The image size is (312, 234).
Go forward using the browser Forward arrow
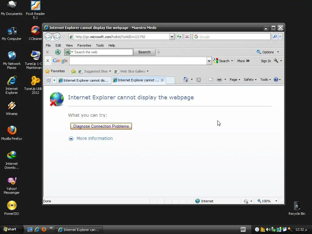pyautogui.click(x=57, y=37)
